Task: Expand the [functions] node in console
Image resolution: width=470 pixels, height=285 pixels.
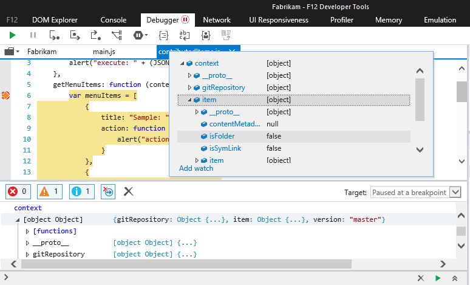Action: click(27, 231)
